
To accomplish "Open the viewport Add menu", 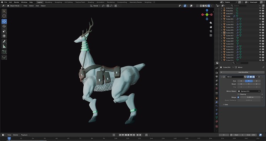I will (x=37, y=6).
